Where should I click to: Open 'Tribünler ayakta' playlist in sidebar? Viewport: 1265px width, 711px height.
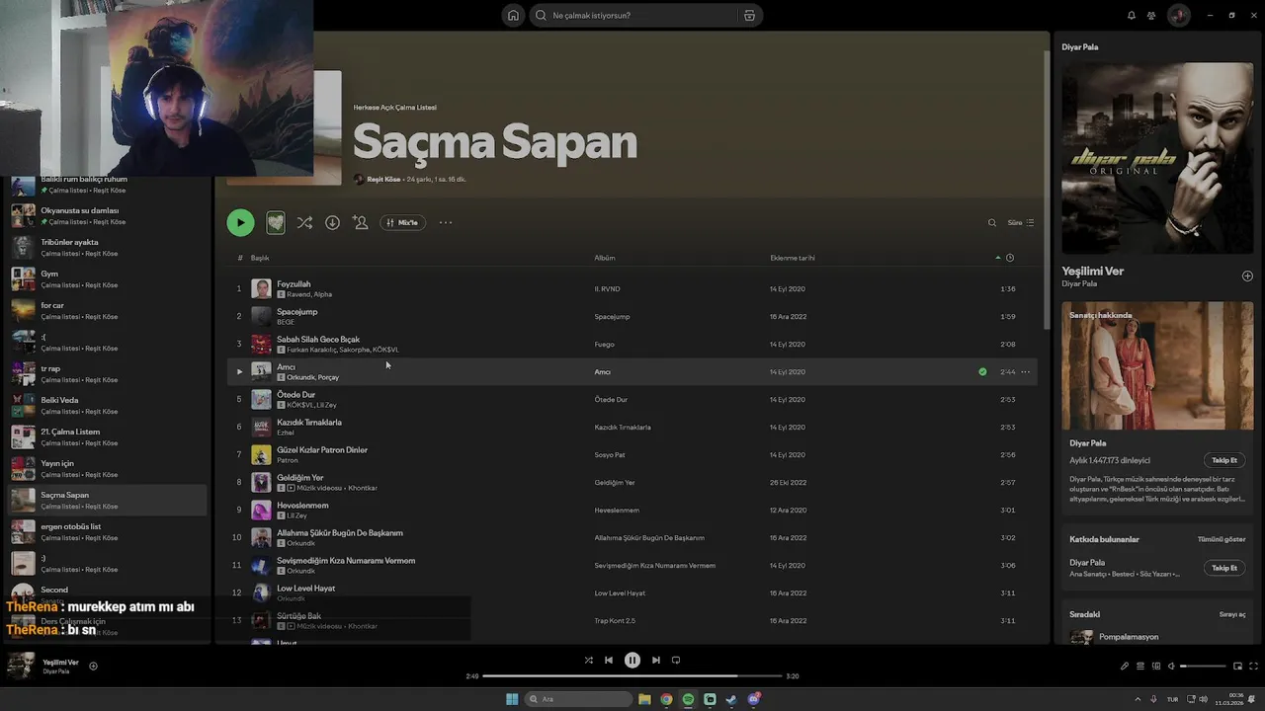click(107, 247)
